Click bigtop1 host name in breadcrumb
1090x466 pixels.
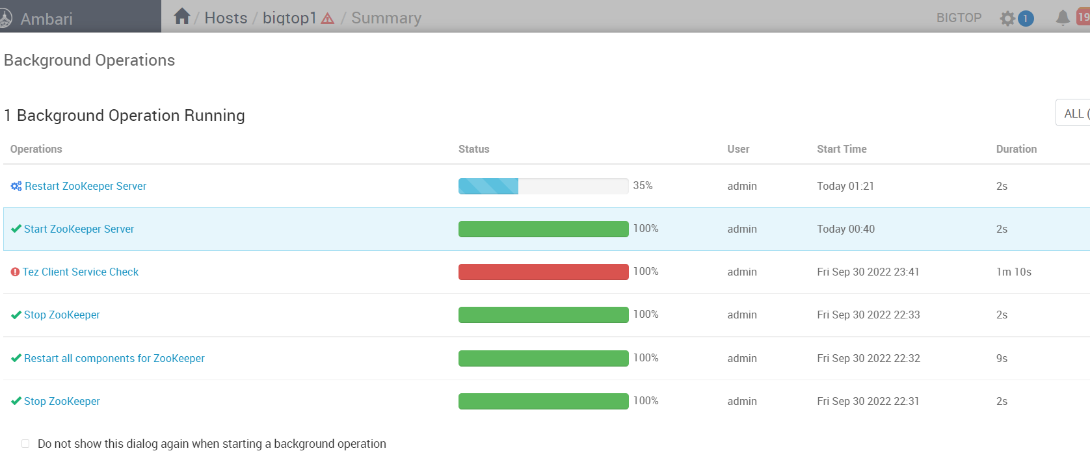pos(289,18)
